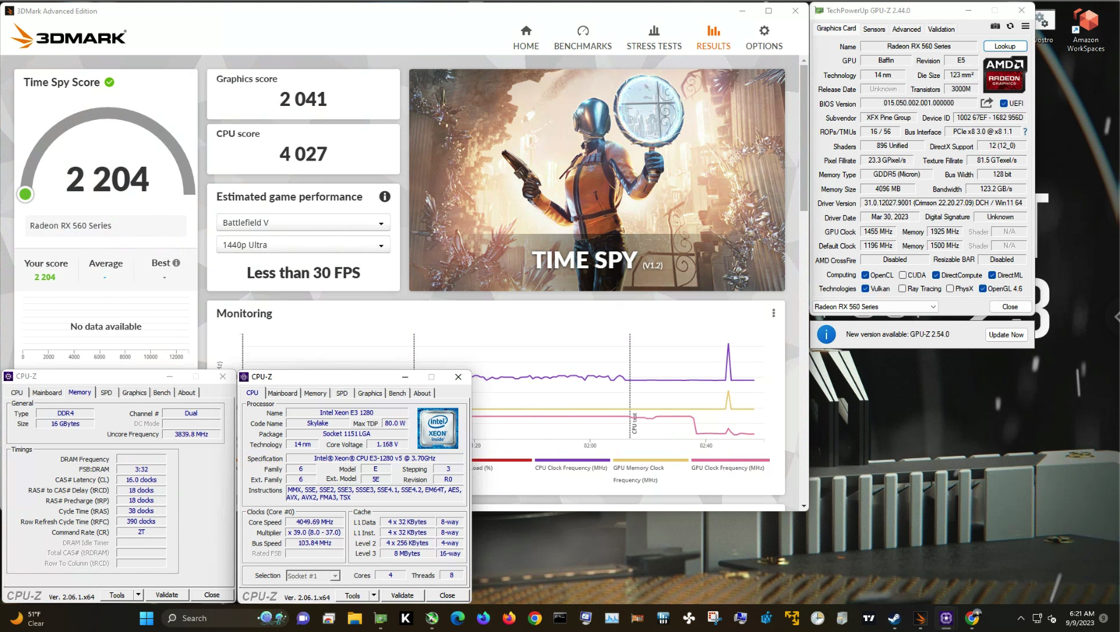Toggle the PhysX checkbox
The width and height of the screenshot is (1120, 632).
pyautogui.click(x=950, y=289)
